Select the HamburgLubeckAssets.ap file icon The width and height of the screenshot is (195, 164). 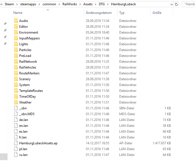click(x=16, y=143)
